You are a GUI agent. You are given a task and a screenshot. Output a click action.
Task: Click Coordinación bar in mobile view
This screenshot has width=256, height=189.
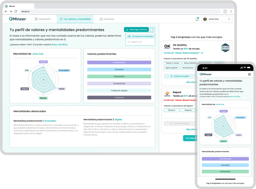point(225,159)
